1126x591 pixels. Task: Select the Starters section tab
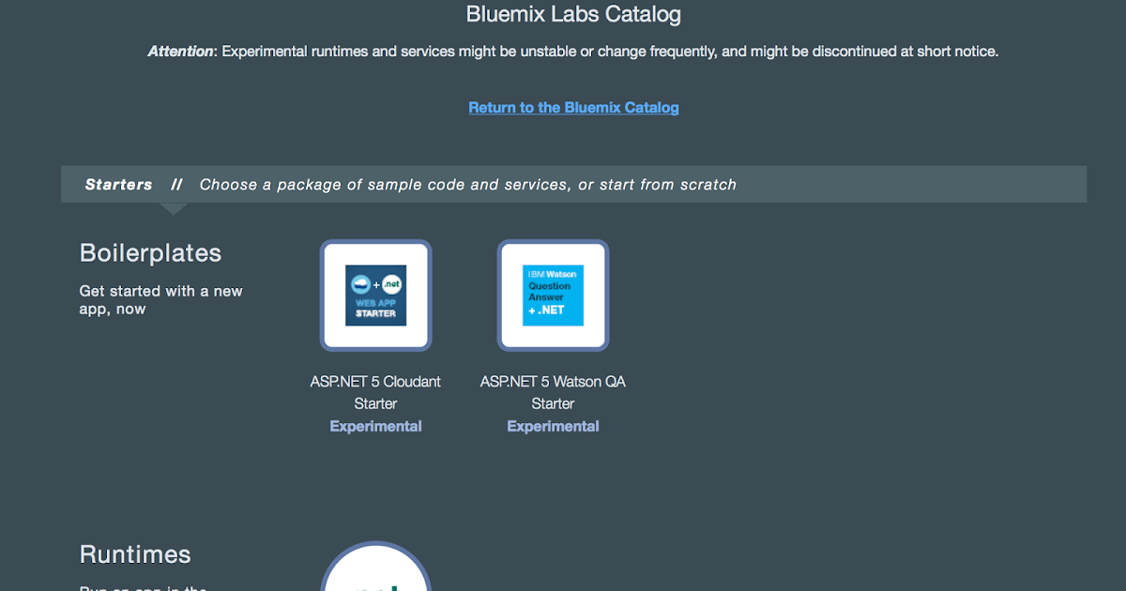point(118,185)
